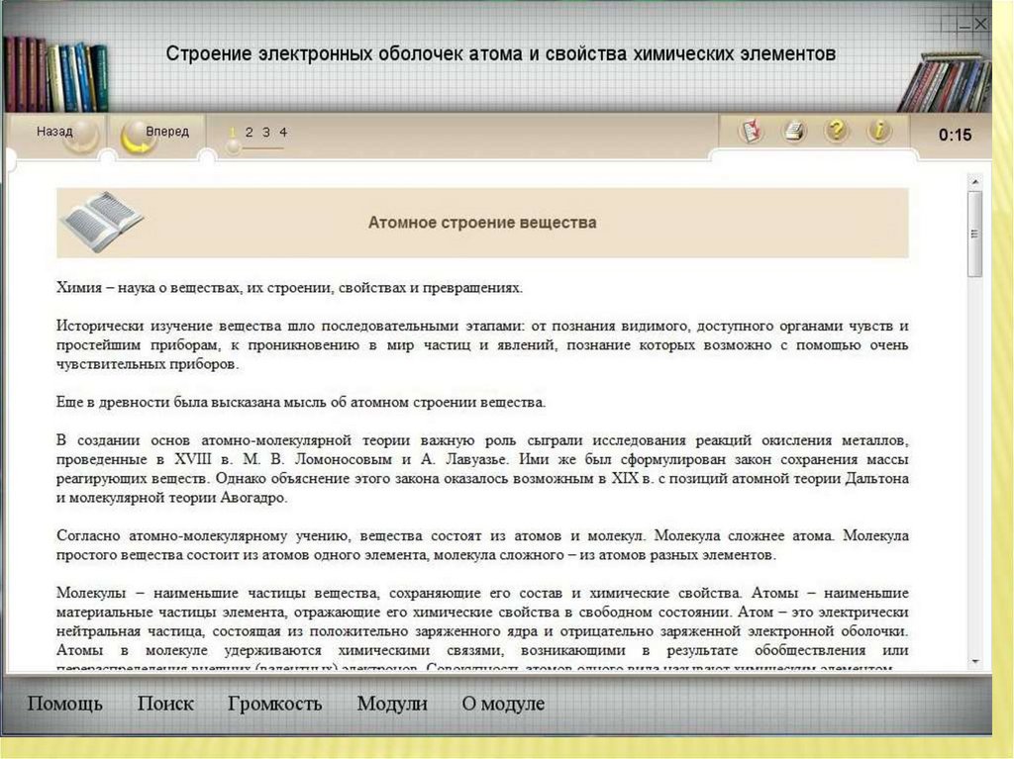Viewport: 1014px width, 759px height.
Task: Close the module window
Action: point(980,24)
